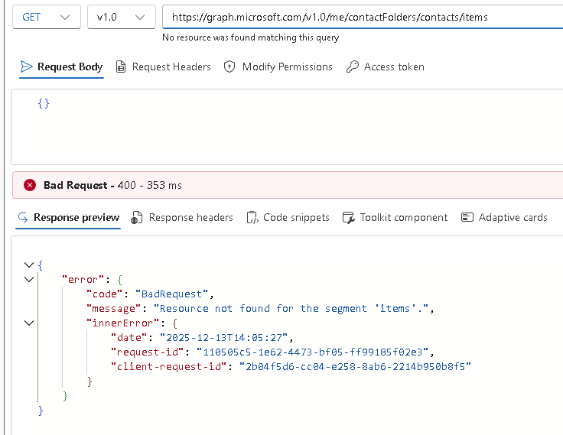Image resolution: width=563 pixels, height=435 pixels.
Task: Open the Code snippets tab
Action: click(x=288, y=217)
